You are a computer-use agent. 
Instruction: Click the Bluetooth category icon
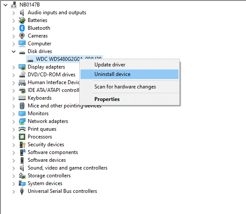(22, 28)
